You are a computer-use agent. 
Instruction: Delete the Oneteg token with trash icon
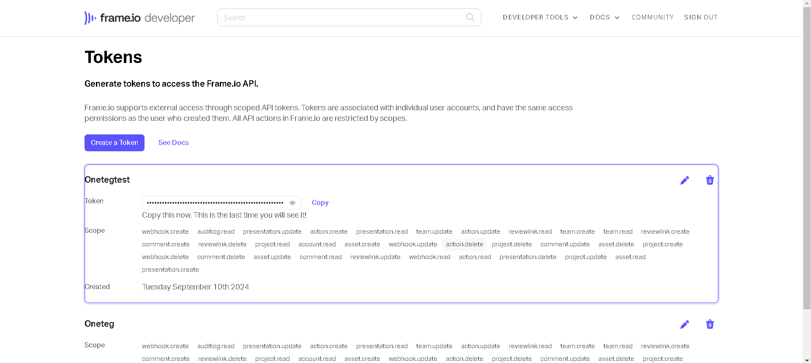(x=710, y=325)
